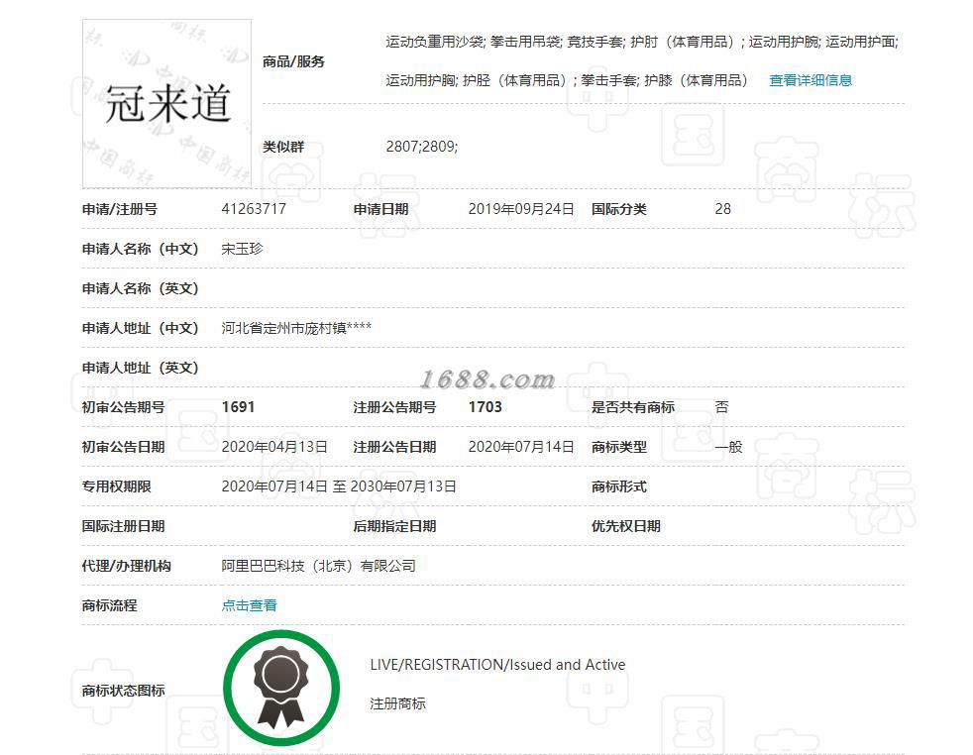Click the 初审公告日期 label
Screen dimensions: 973x755
point(124,447)
